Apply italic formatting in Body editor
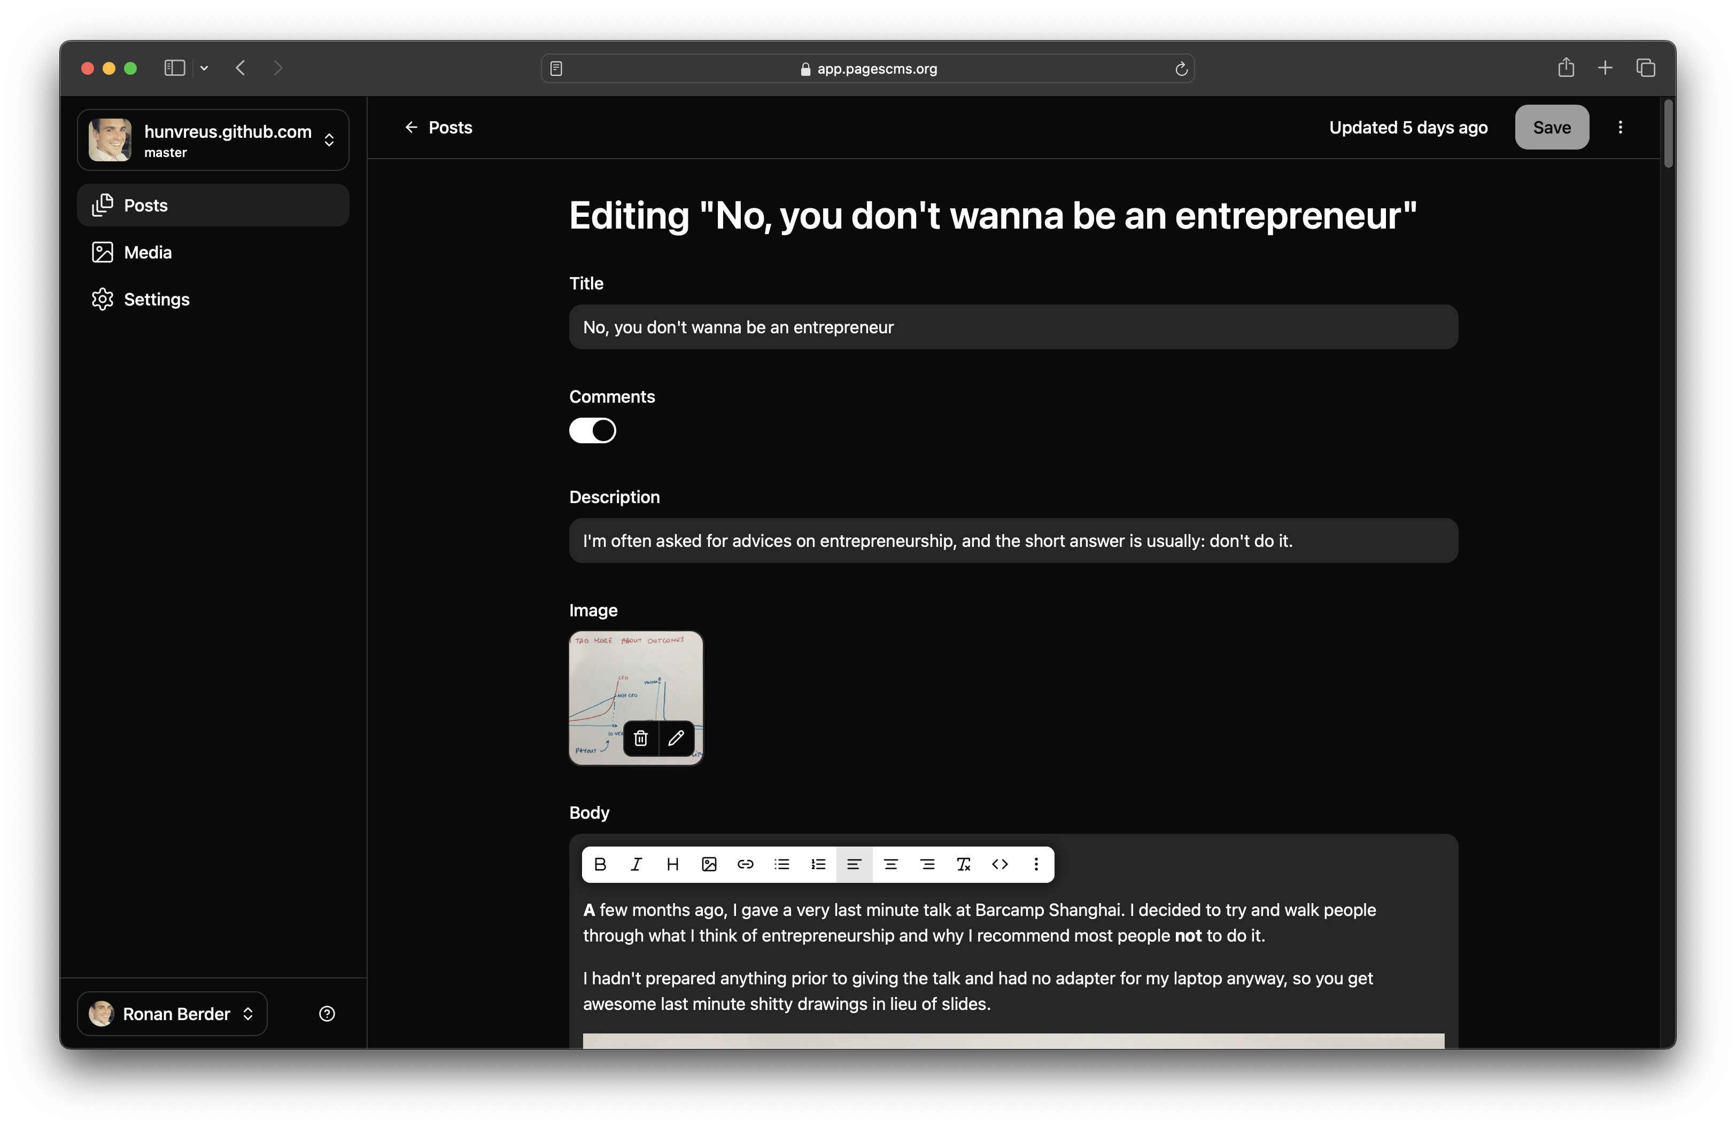Viewport: 1736px width, 1128px height. point(636,864)
